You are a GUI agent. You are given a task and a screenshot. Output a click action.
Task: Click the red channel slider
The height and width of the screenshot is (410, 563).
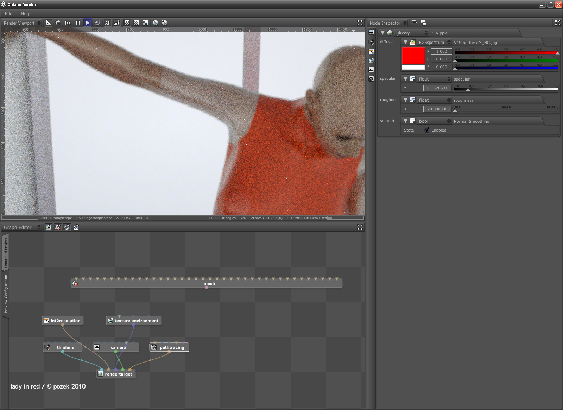pyautogui.click(x=506, y=52)
